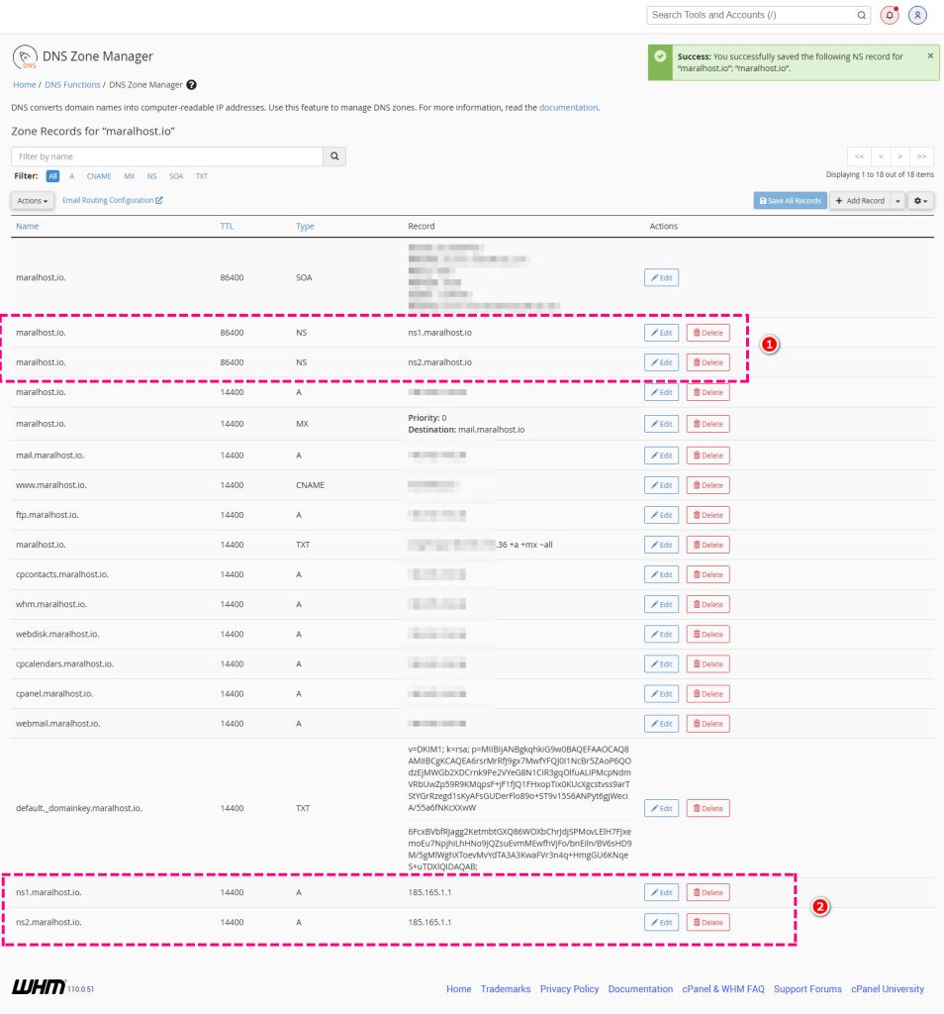Filter records by MX type

(x=129, y=176)
